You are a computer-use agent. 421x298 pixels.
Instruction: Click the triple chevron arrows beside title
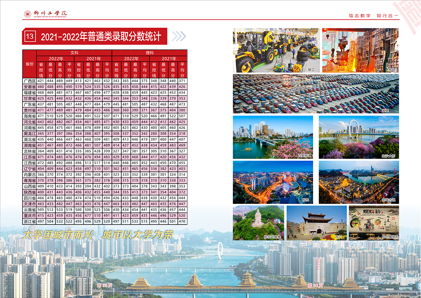178,36
